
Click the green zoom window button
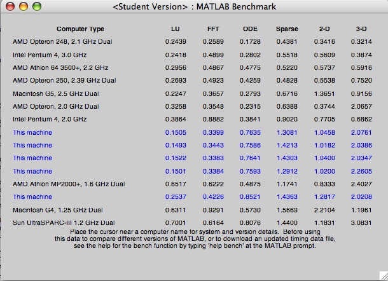pyautogui.click(x=37, y=6)
